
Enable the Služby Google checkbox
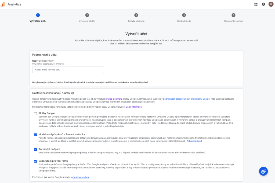coord(35,114)
